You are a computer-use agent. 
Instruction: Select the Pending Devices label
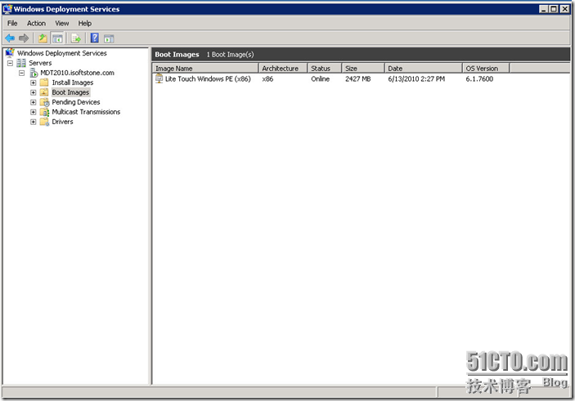click(x=76, y=102)
